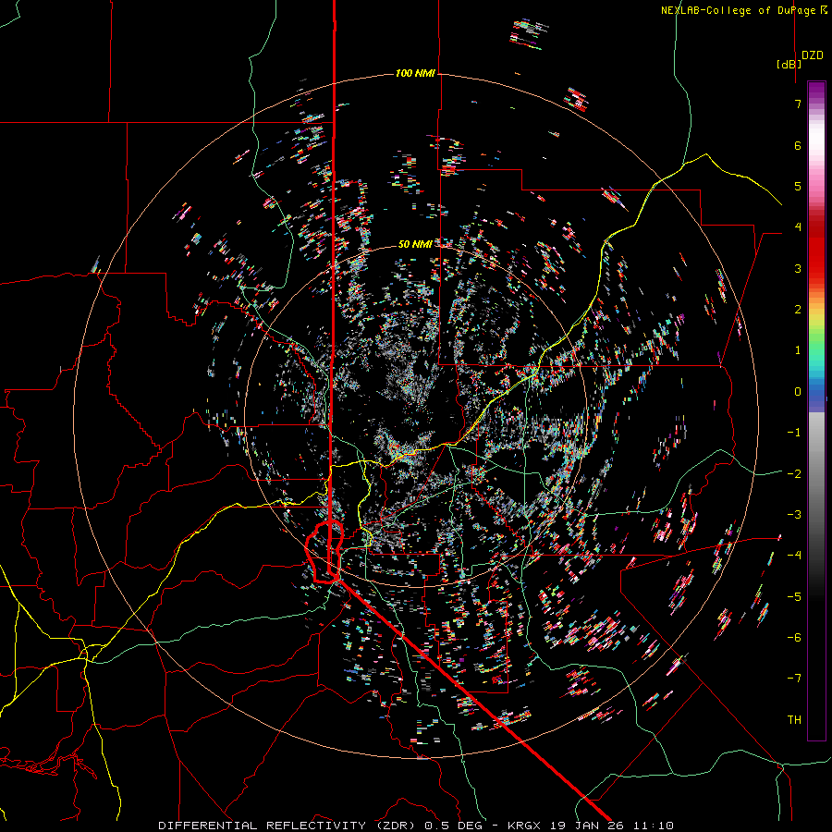The height and width of the screenshot is (832, 832).
Task: Select the 2 dB legend value
Action: [x=798, y=310]
